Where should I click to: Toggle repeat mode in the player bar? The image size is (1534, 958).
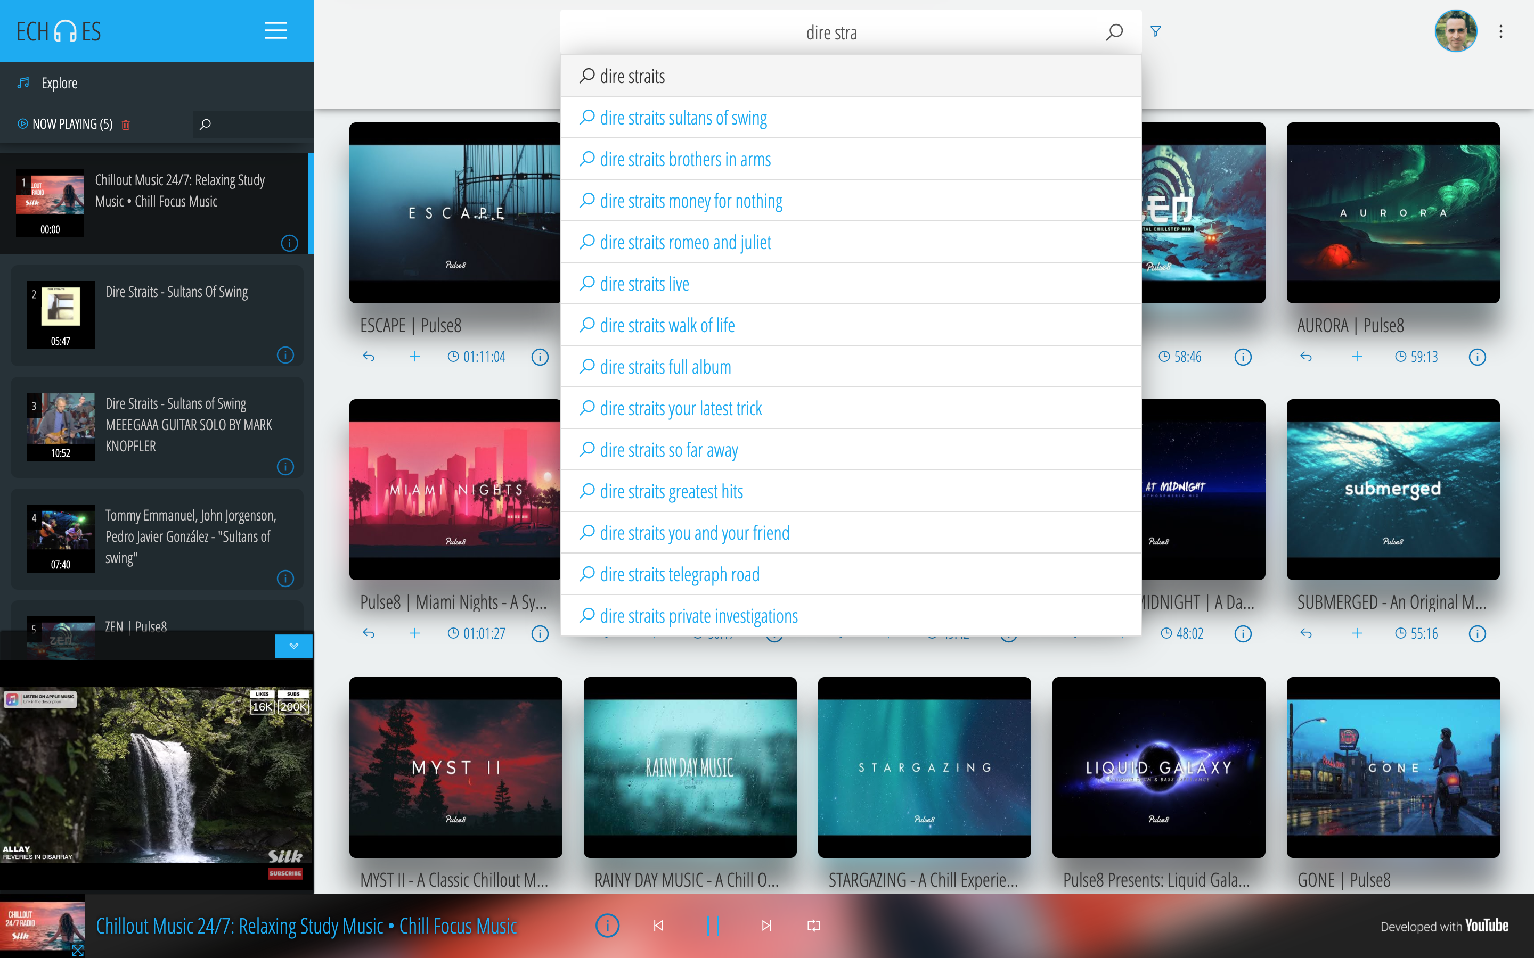pos(813,926)
